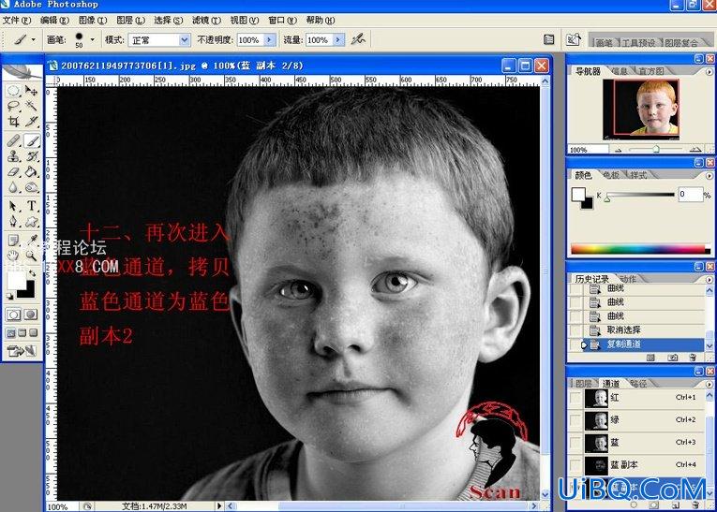Select the Path Selection arrow tool
Screen dimensions: 717x512
[13, 206]
